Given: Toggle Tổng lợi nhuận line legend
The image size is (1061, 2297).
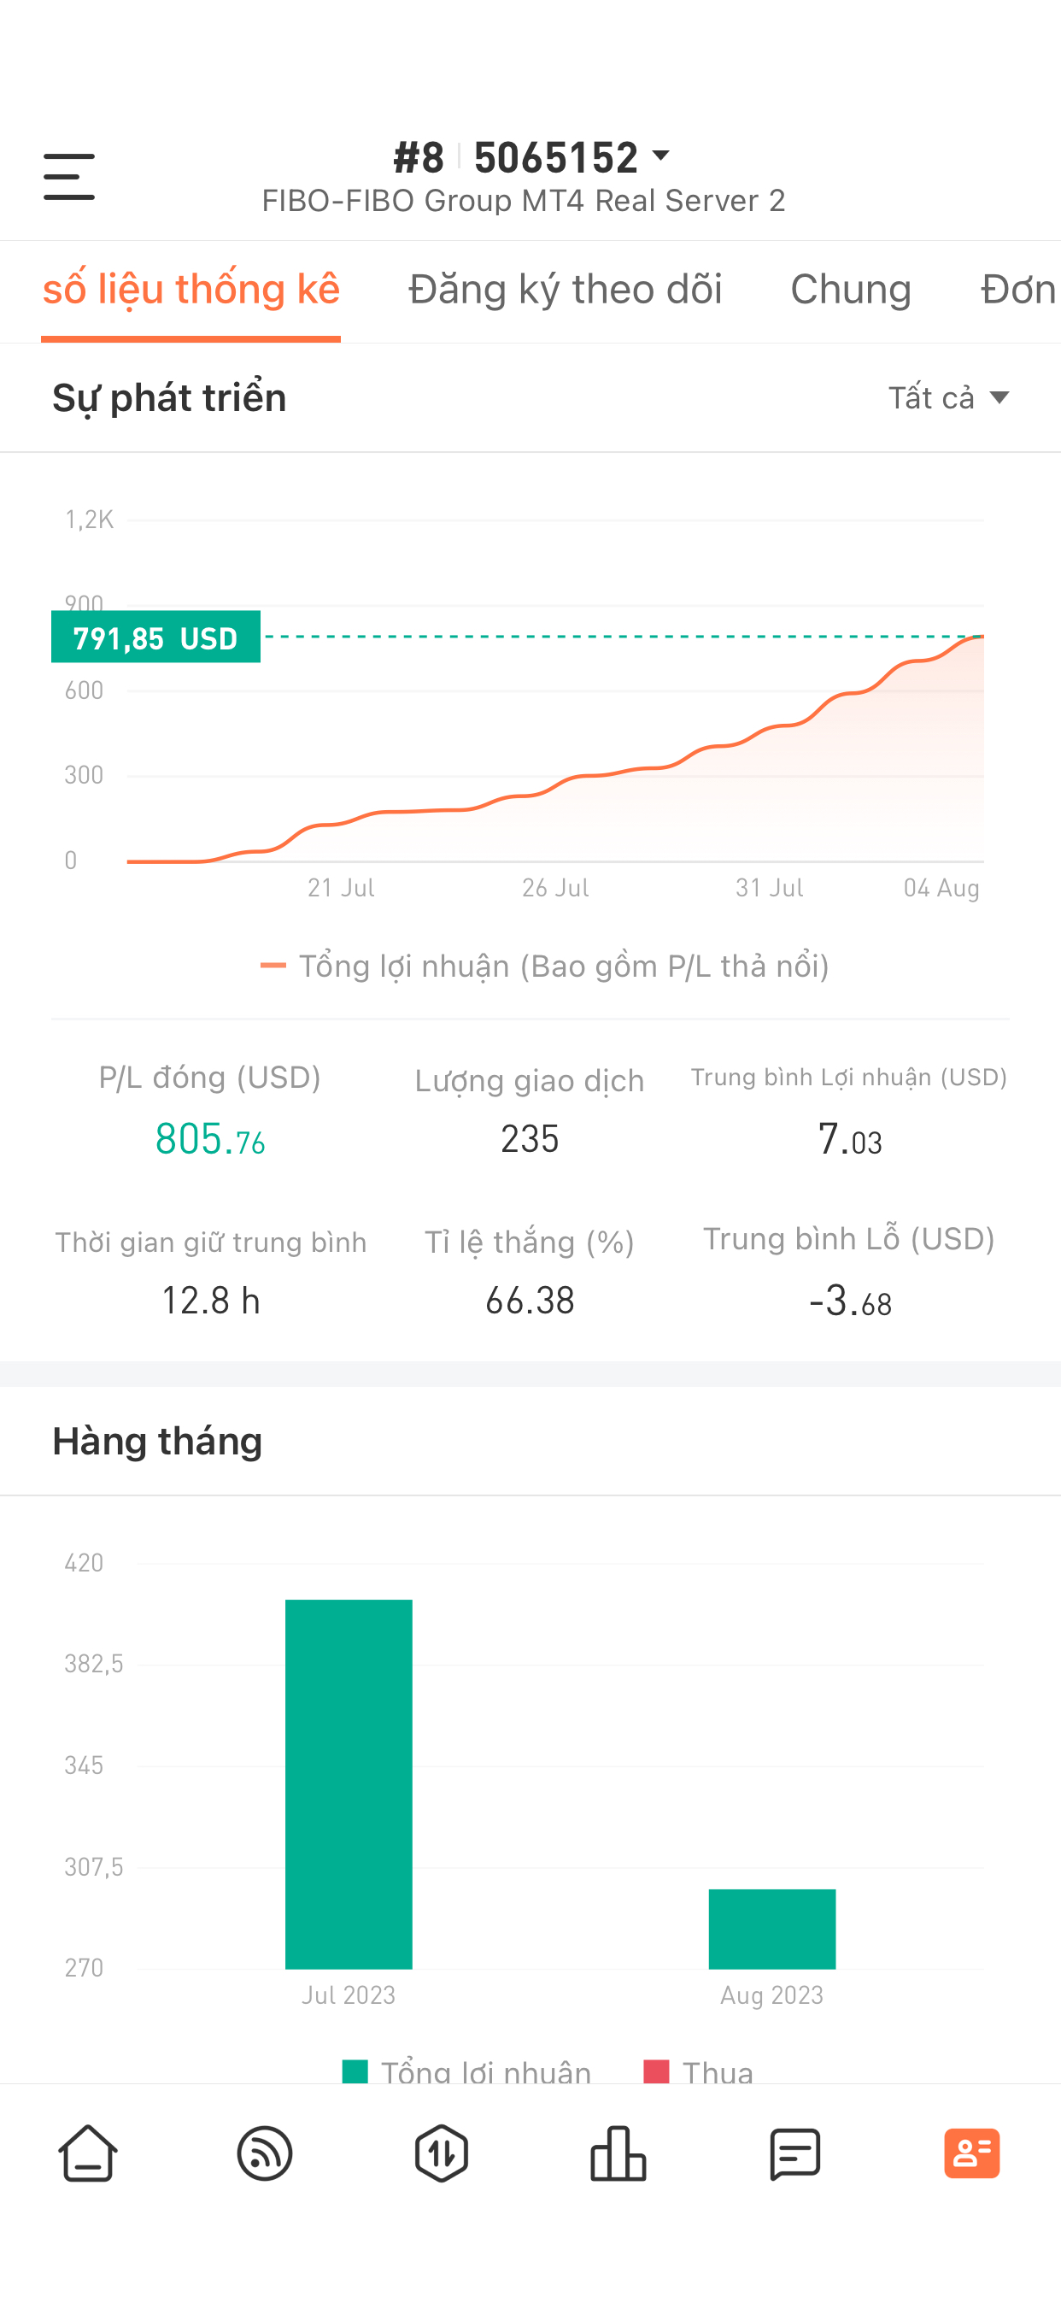Looking at the screenshot, I should pyautogui.click(x=544, y=966).
